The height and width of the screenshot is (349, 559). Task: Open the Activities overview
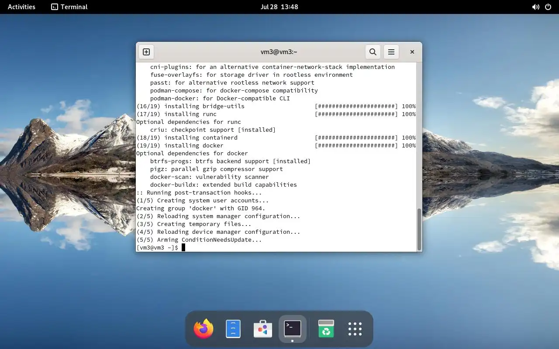point(21,7)
